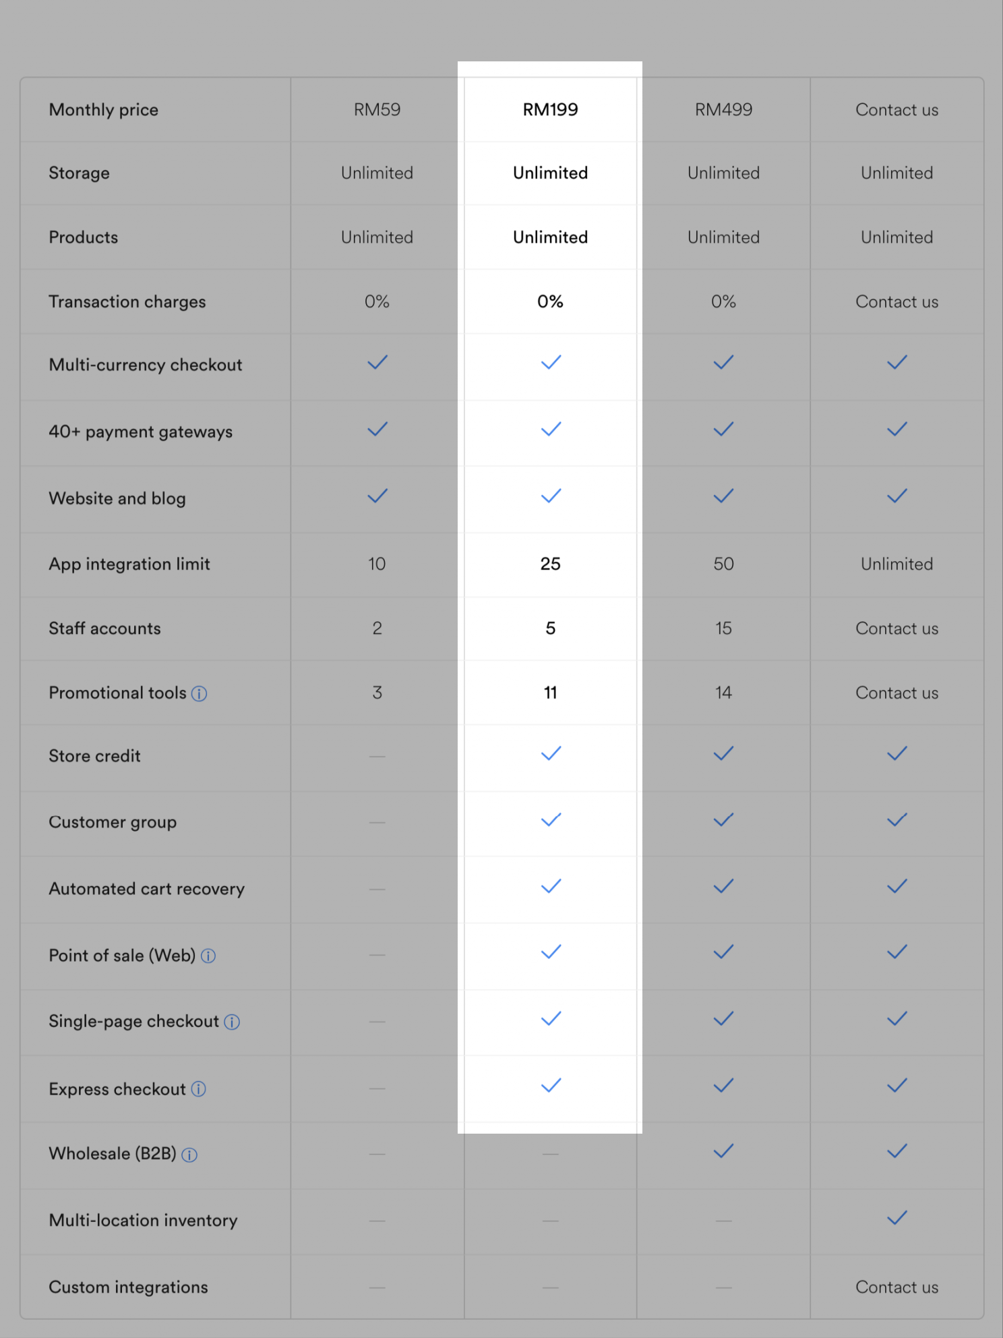The width and height of the screenshot is (1003, 1338).
Task: Click Contact us in the Promotional tools row
Action: [x=896, y=693]
